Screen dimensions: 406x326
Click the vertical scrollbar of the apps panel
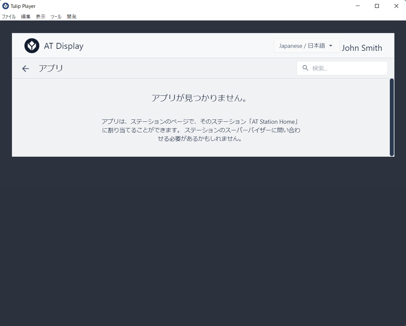392,117
